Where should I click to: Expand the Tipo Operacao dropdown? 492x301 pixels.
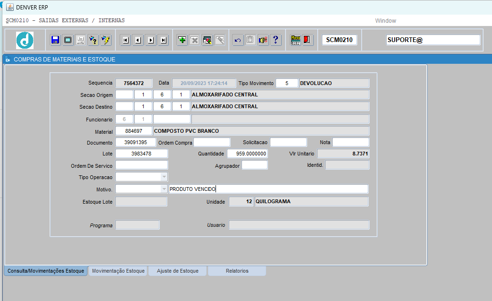pyautogui.click(x=164, y=177)
